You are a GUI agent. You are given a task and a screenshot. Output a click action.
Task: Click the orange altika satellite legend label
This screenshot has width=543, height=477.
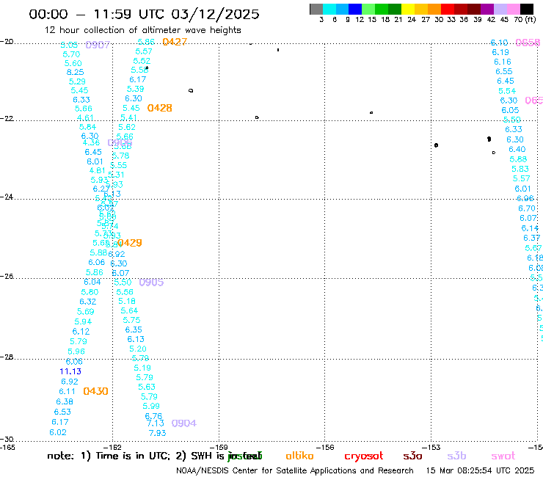299,456
